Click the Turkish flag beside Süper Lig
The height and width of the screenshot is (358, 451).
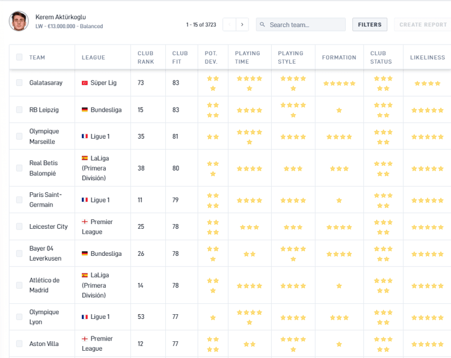85,83
